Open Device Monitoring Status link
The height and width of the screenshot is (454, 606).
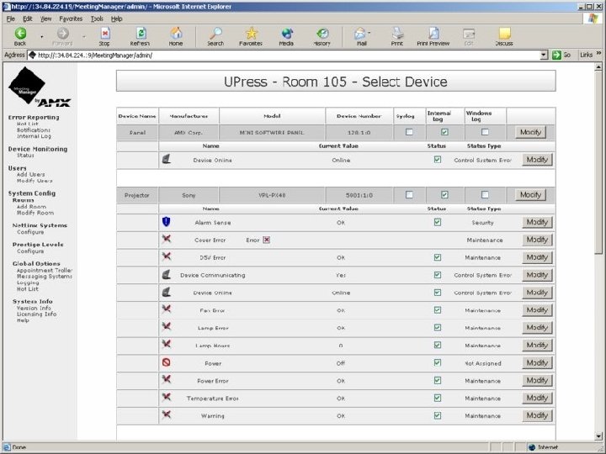click(x=25, y=156)
